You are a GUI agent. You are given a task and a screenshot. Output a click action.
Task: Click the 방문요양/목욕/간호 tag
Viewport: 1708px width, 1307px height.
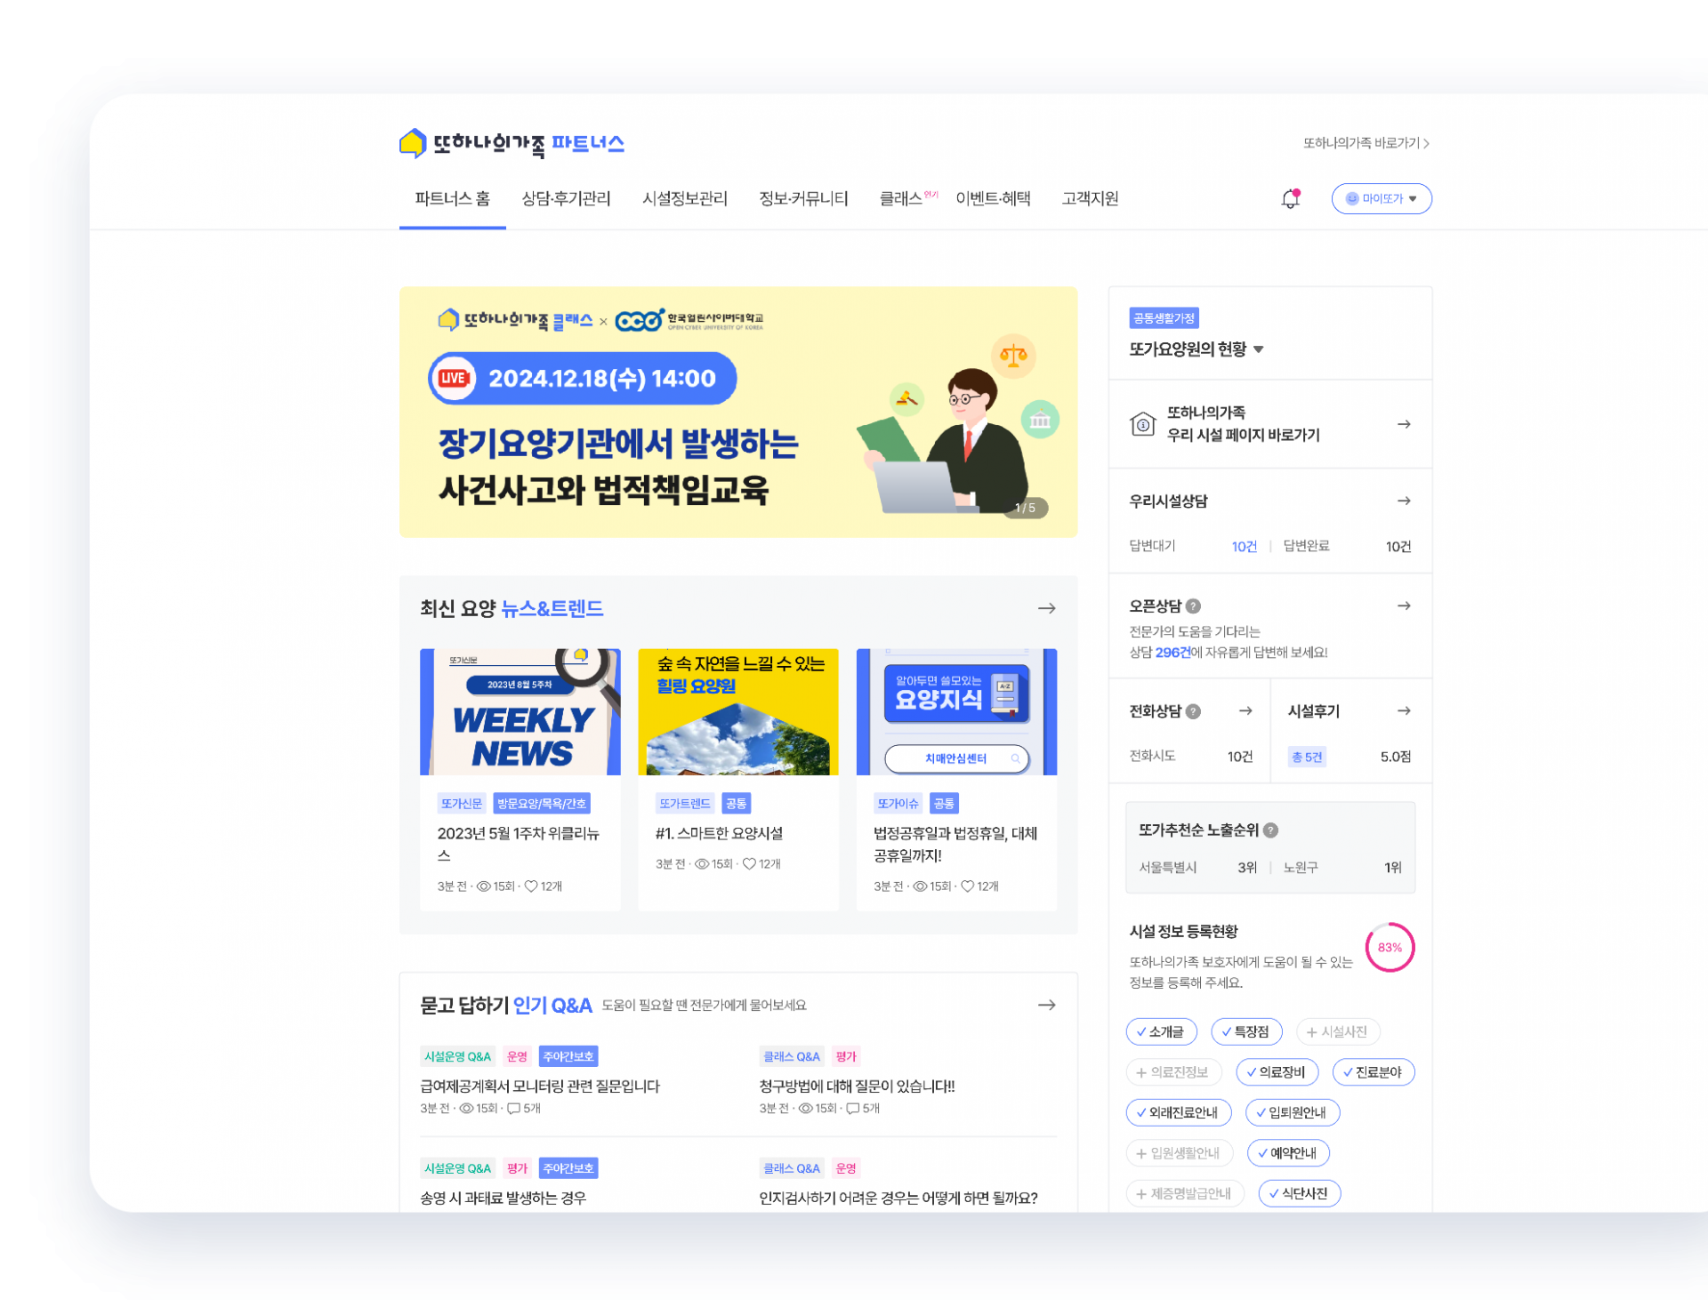(541, 803)
